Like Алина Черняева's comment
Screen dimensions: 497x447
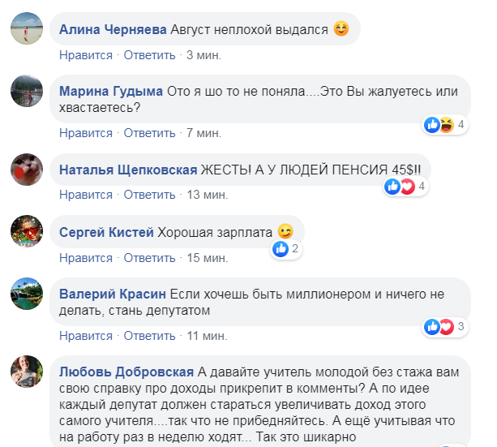(x=86, y=55)
